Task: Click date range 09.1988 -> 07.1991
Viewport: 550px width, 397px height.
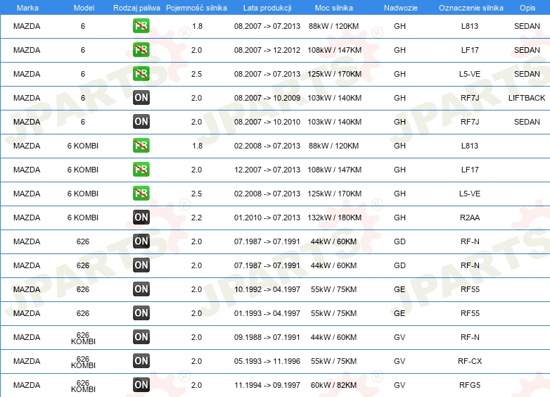Action: 267,337
